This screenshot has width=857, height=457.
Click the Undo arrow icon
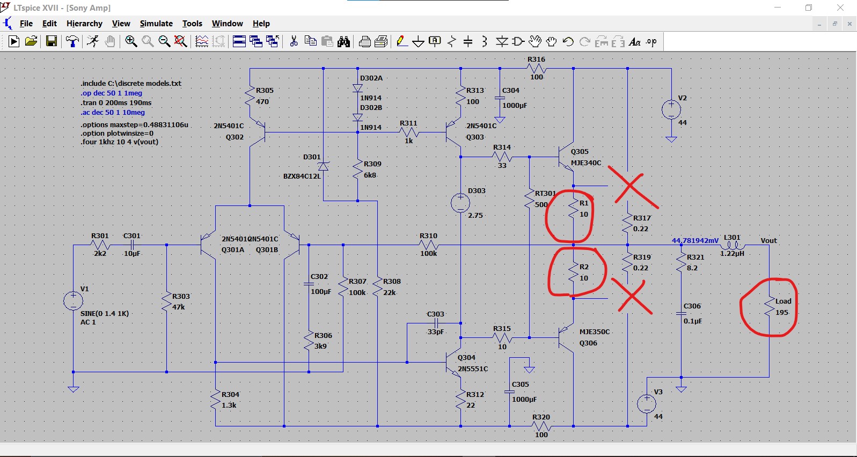[x=568, y=41]
